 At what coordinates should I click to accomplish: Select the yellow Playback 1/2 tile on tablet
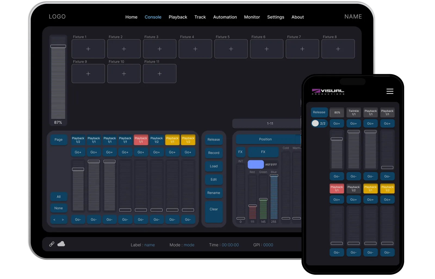(188, 140)
